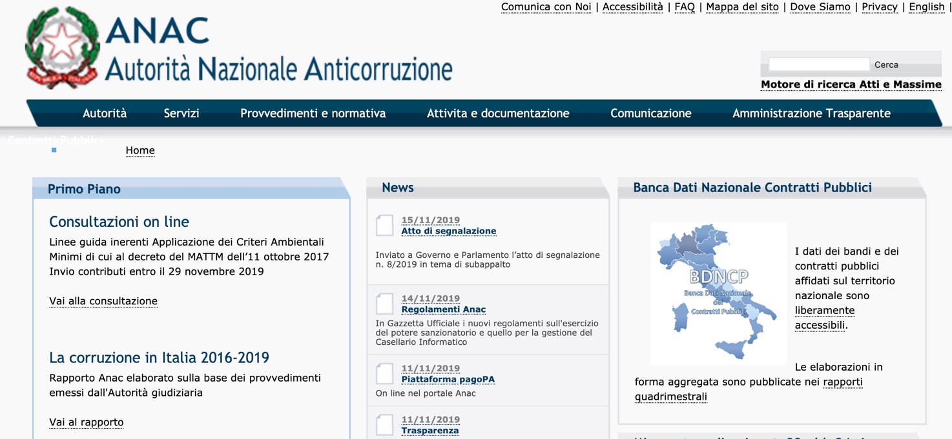Image resolution: width=952 pixels, height=439 pixels.
Task: Click the Italian Republic emblem logo
Action: pyautogui.click(x=62, y=47)
